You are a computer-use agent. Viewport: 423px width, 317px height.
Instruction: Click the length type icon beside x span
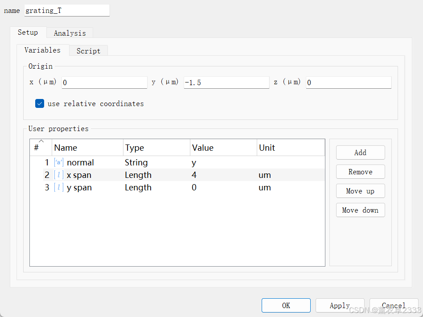coord(59,175)
